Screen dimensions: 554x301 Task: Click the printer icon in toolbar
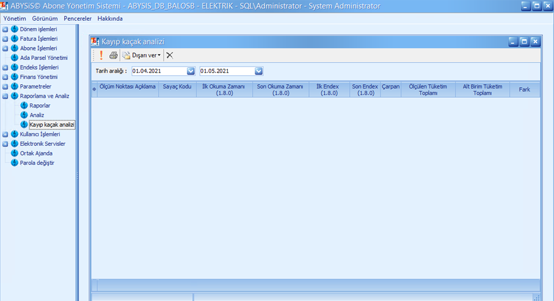click(113, 56)
